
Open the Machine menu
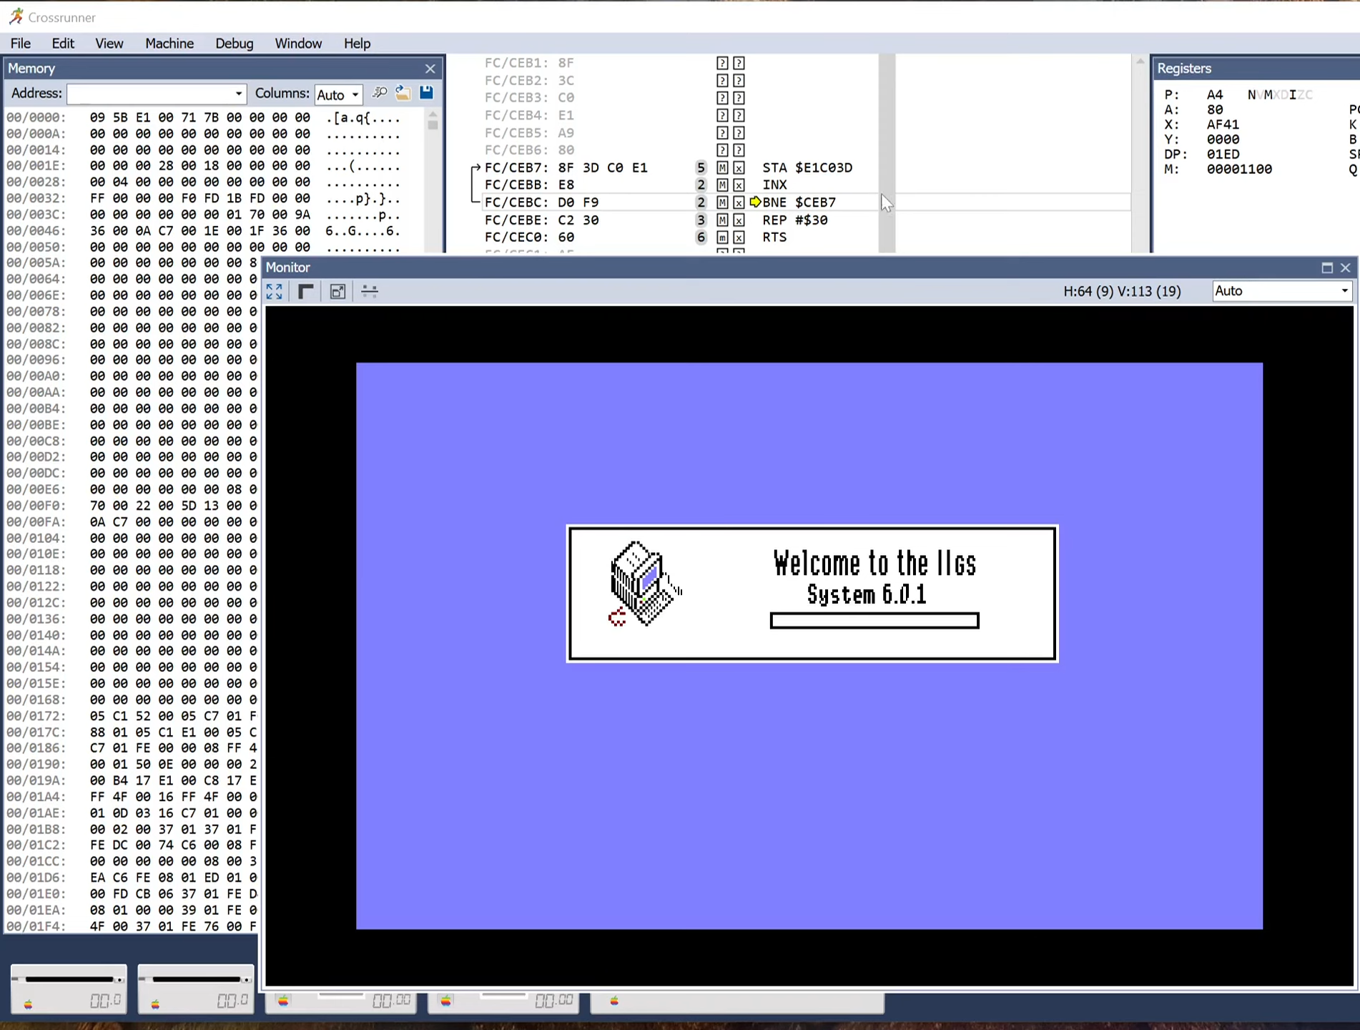point(169,44)
